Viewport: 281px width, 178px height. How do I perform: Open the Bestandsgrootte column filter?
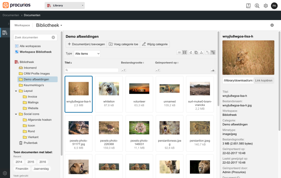[124, 70]
